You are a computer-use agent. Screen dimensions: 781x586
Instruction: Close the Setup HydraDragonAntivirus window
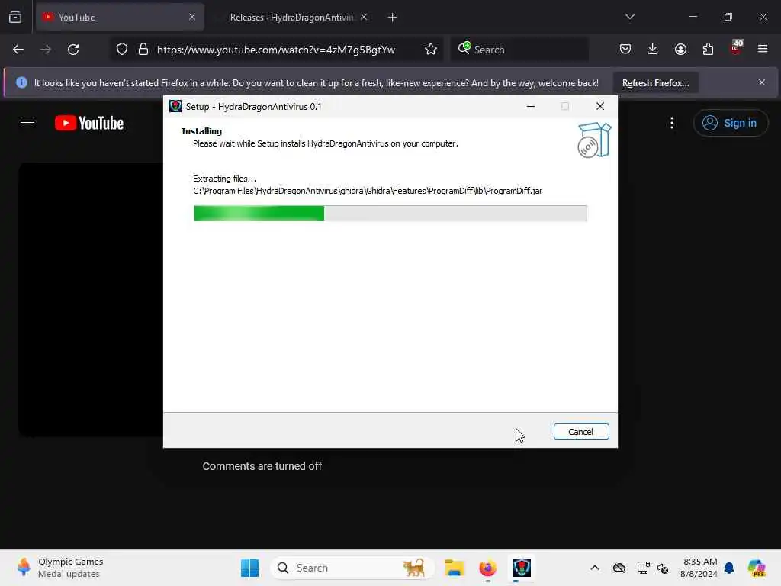pyautogui.click(x=600, y=106)
